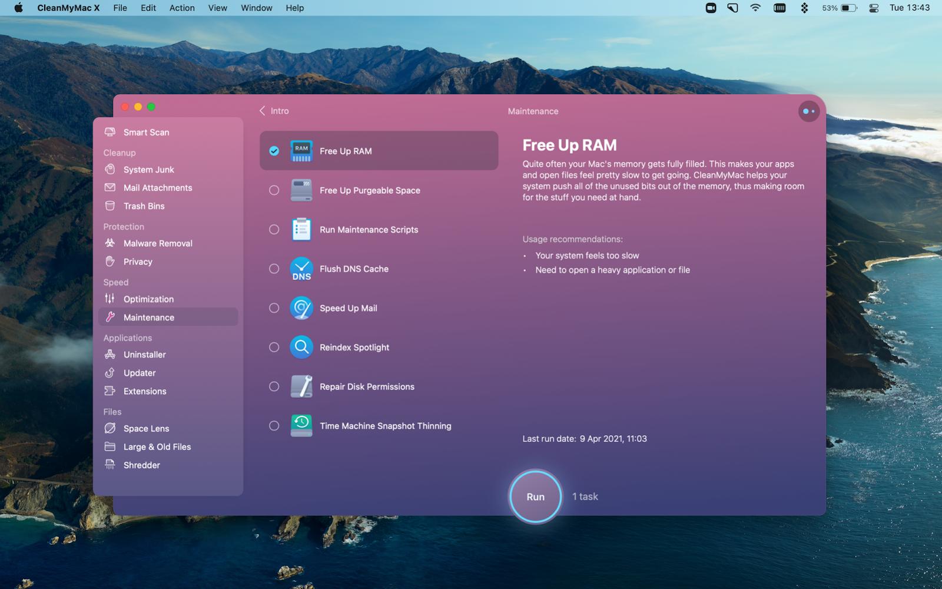Select the Free Up RAM row label

point(346,151)
